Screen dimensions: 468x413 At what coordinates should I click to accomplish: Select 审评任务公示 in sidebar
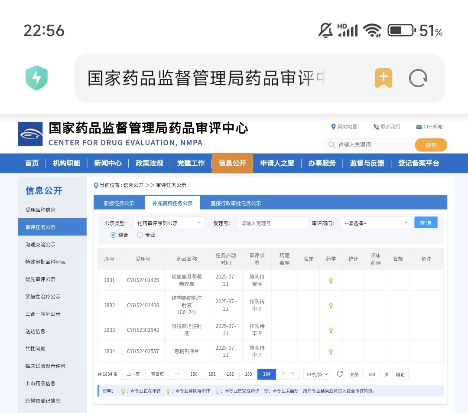tap(52, 227)
